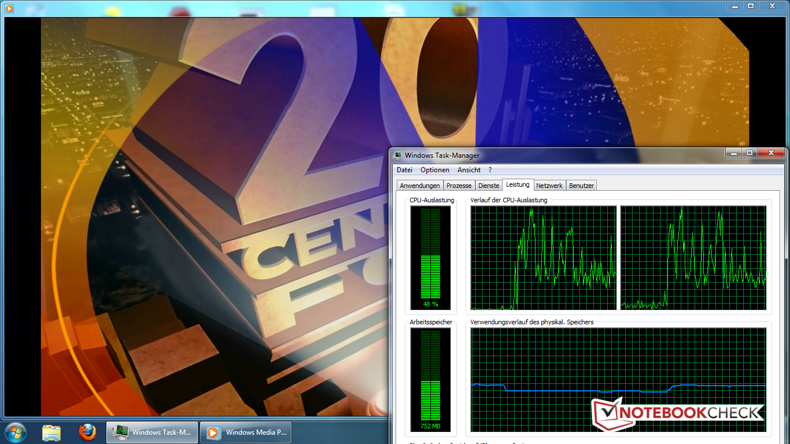
Task: Open the ? help menu in Task Manager
Action: click(x=490, y=170)
